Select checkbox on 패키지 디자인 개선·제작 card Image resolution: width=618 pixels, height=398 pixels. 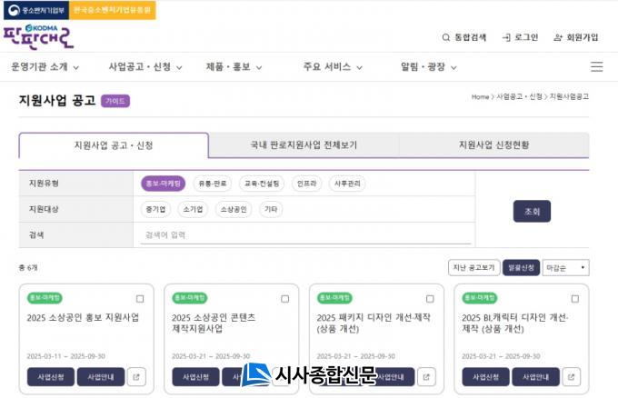tap(430, 298)
